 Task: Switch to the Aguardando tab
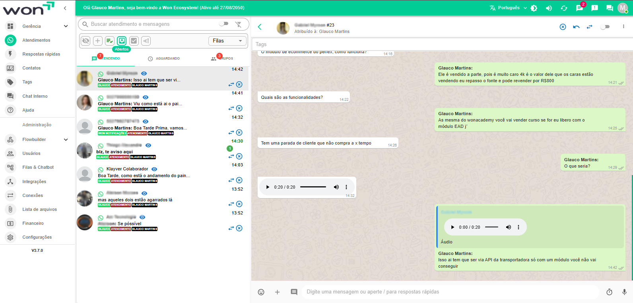pyautogui.click(x=164, y=58)
